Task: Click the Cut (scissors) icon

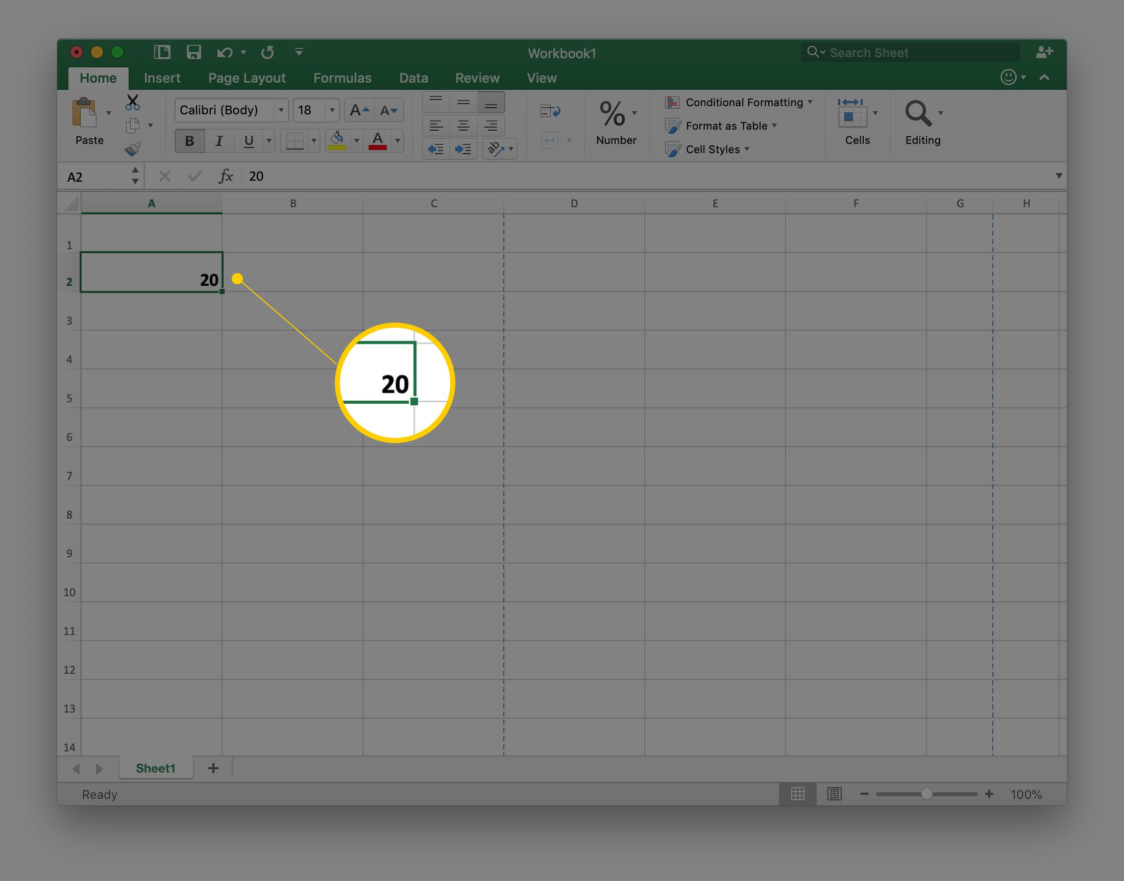Action: pos(132,103)
